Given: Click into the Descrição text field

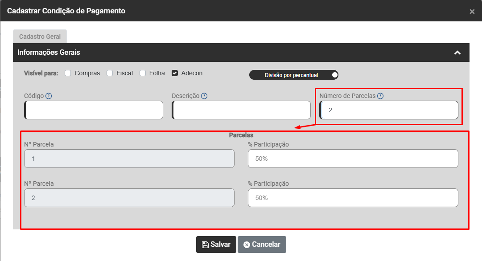Looking at the screenshot, I should 241,110.
